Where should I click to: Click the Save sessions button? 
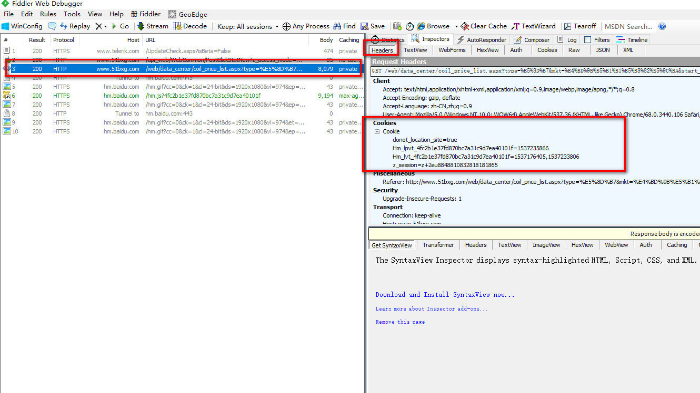coord(373,26)
